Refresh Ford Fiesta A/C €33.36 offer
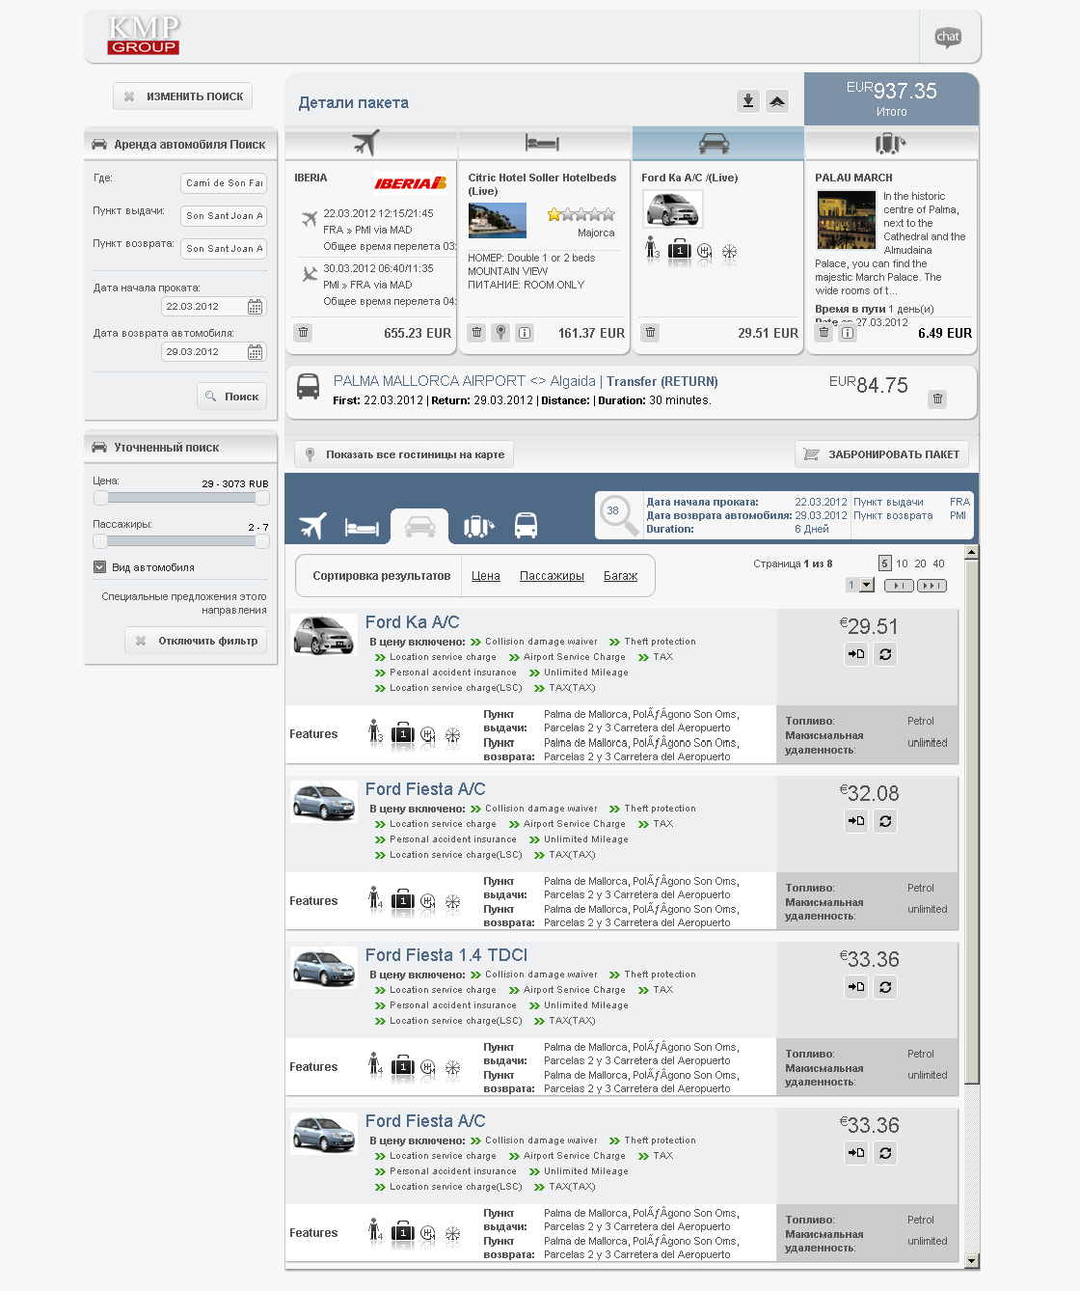 tap(885, 1153)
